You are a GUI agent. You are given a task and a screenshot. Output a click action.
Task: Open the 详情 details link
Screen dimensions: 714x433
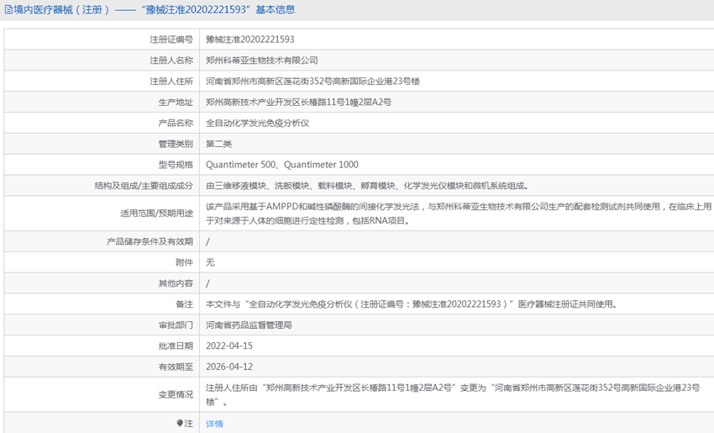click(214, 424)
